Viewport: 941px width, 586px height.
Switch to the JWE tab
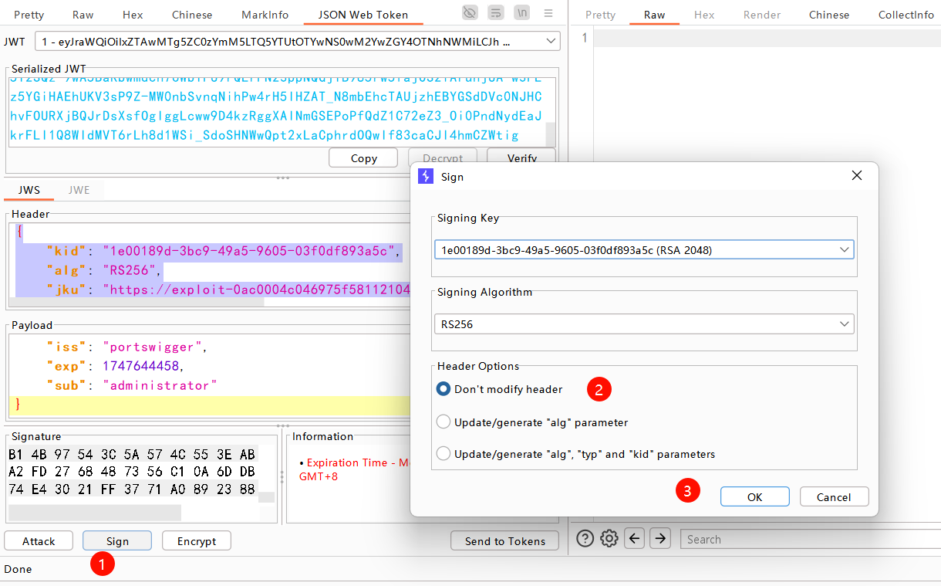[79, 190]
